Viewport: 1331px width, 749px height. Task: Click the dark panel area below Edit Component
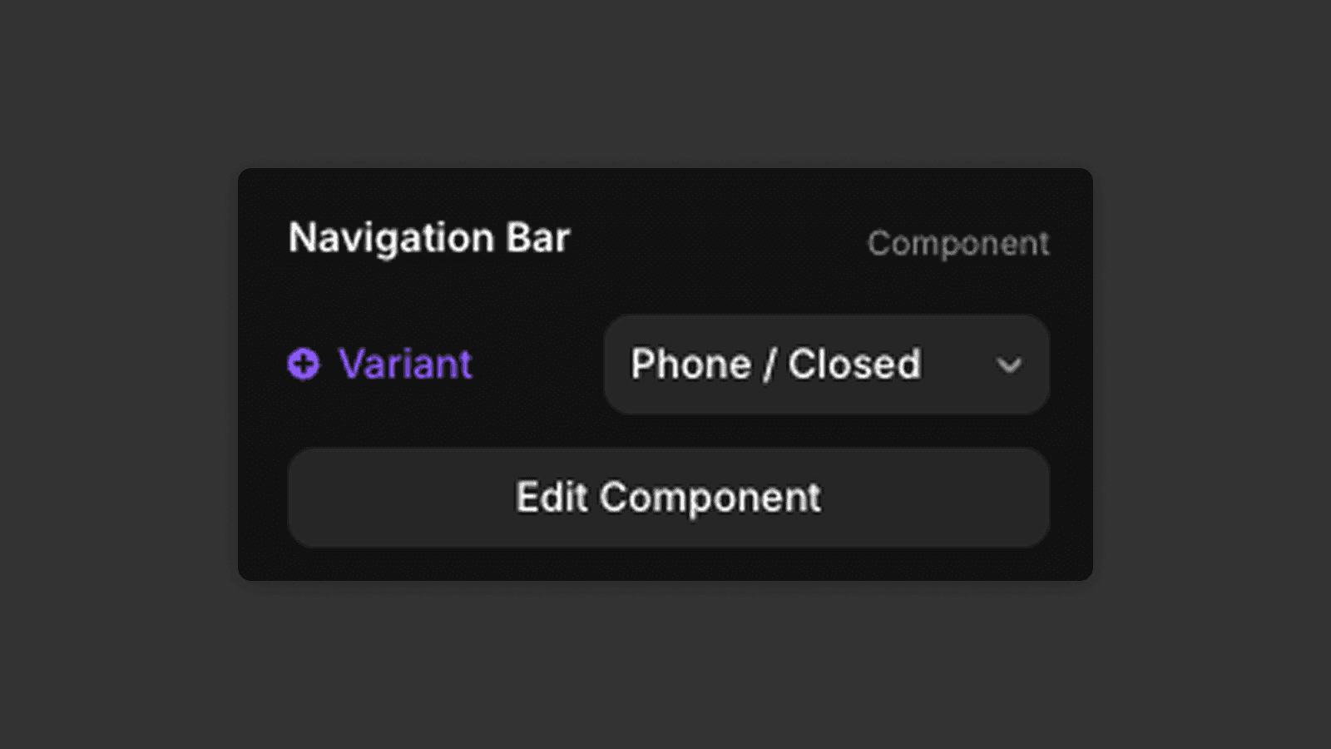(x=665, y=564)
